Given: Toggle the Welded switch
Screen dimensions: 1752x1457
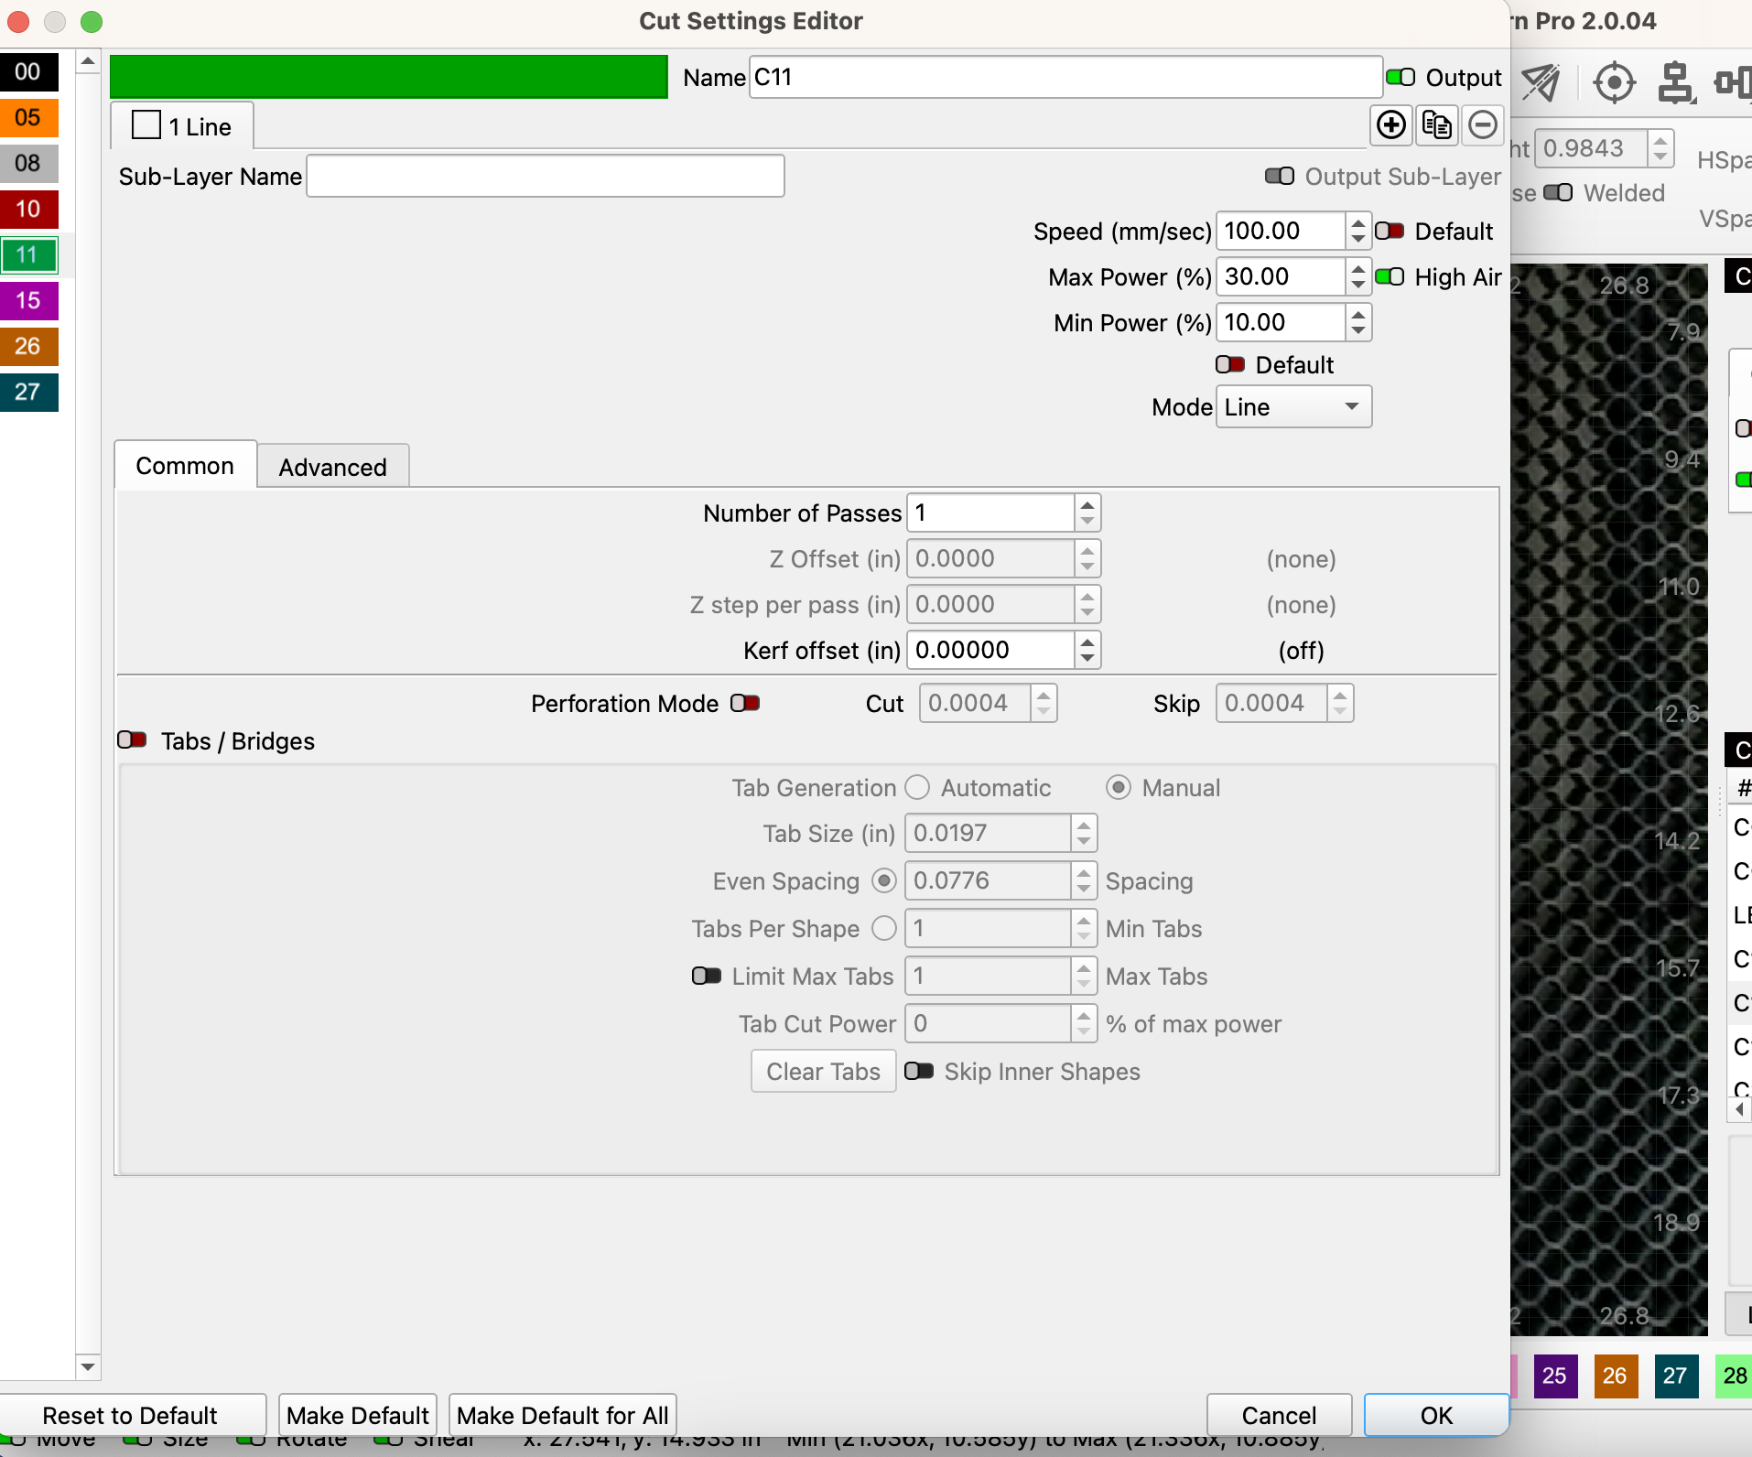Looking at the screenshot, I should point(1559,193).
